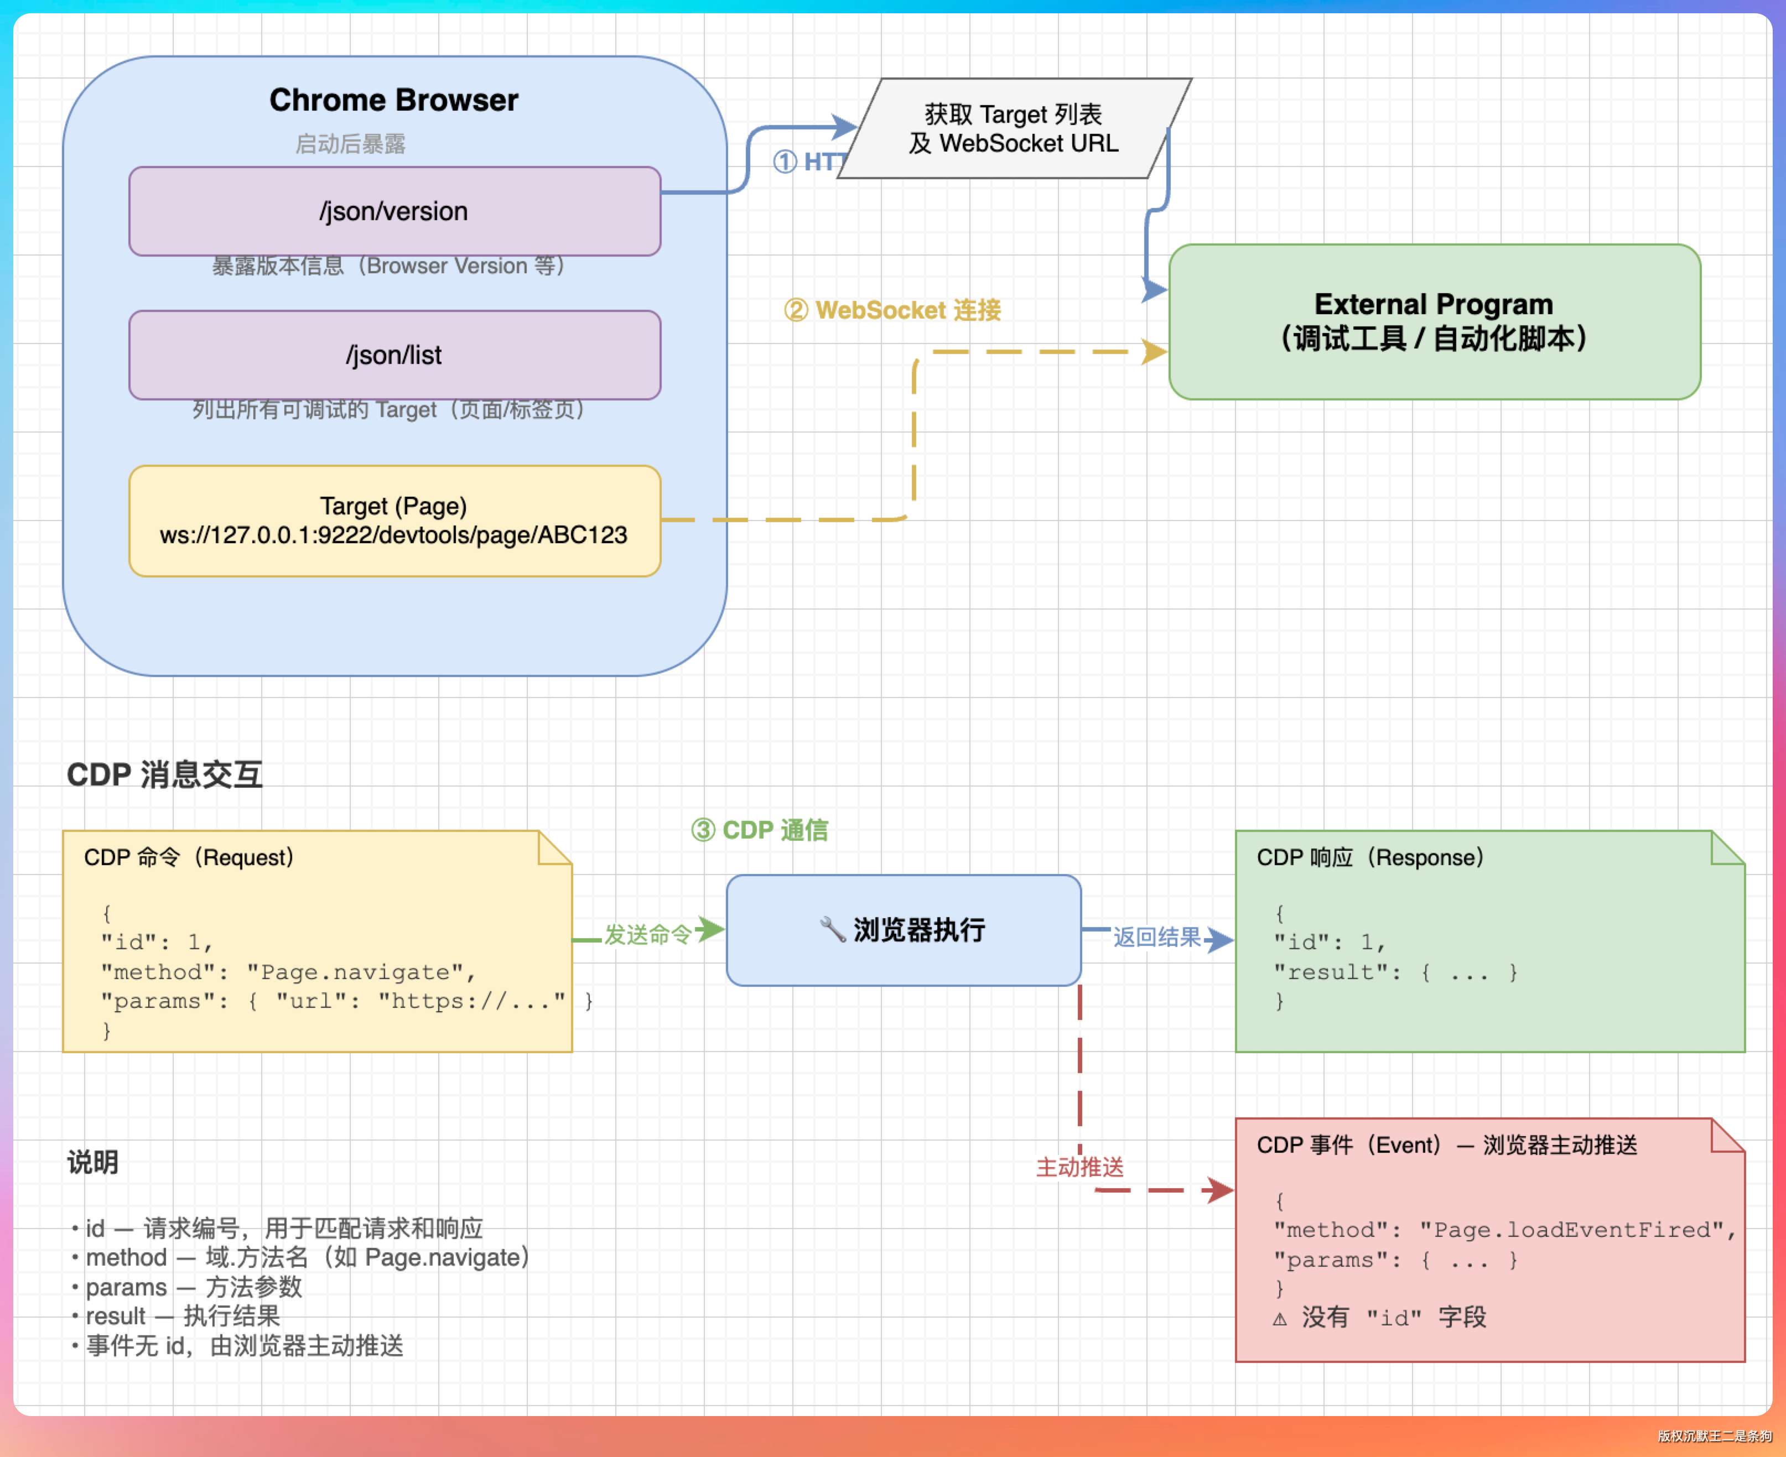Click the 说明 heading

[92, 1162]
